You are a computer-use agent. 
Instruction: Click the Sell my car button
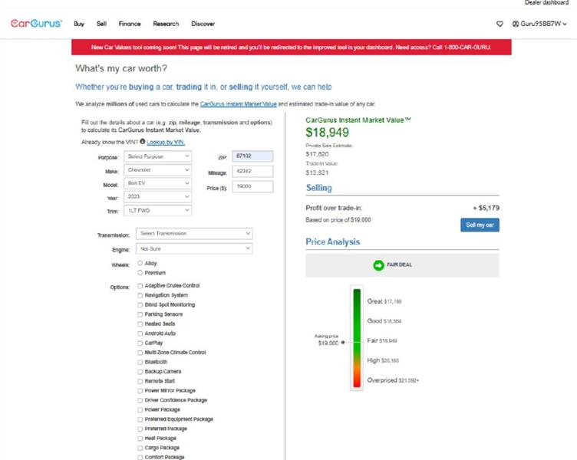point(479,225)
